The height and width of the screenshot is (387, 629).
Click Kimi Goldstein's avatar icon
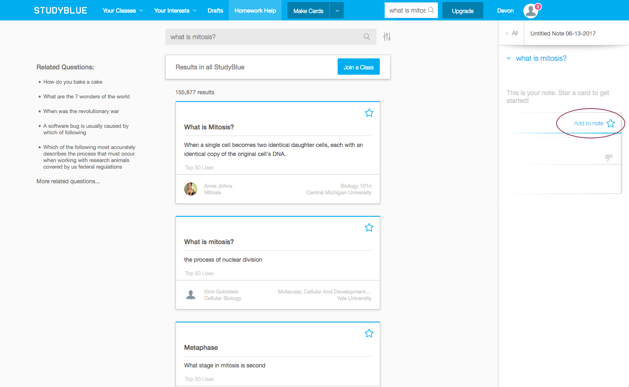191,295
